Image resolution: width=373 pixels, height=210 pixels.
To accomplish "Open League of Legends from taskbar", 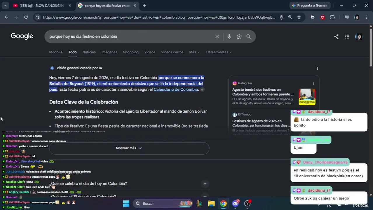I will click(x=199, y=203).
